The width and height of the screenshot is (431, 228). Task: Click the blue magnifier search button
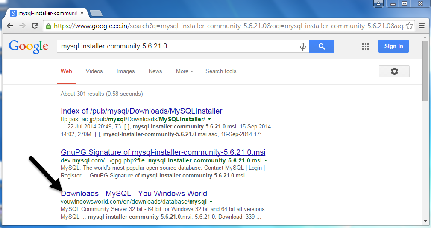(x=322, y=46)
